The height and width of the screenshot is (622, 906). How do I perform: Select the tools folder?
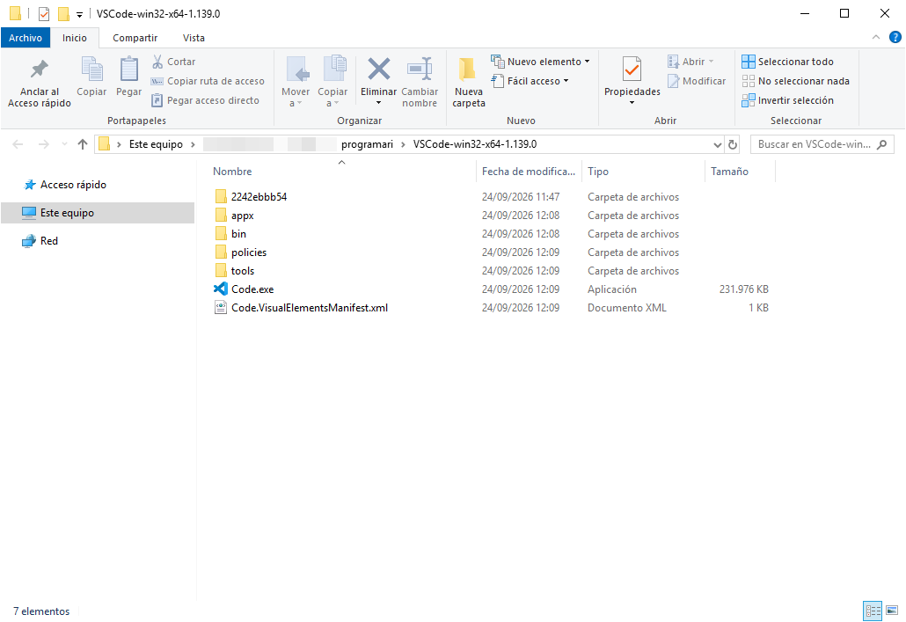pos(242,271)
